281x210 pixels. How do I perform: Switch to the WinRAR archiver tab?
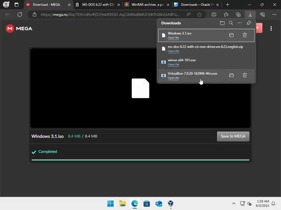click(x=147, y=5)
